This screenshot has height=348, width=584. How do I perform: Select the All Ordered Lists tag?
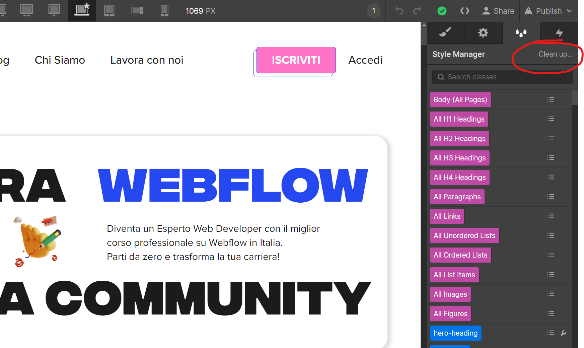tap(460, 255)
